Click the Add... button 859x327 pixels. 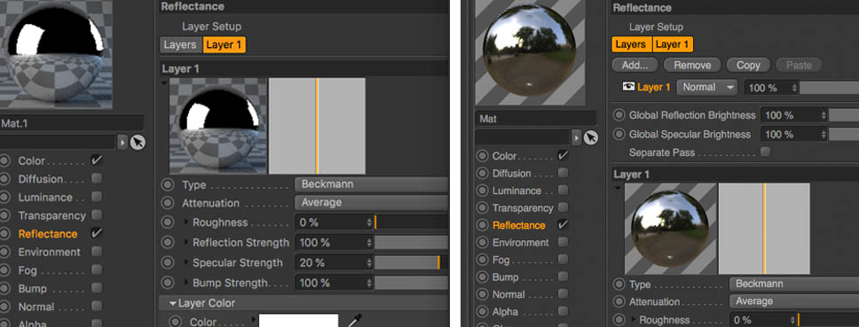pos(635,65)
